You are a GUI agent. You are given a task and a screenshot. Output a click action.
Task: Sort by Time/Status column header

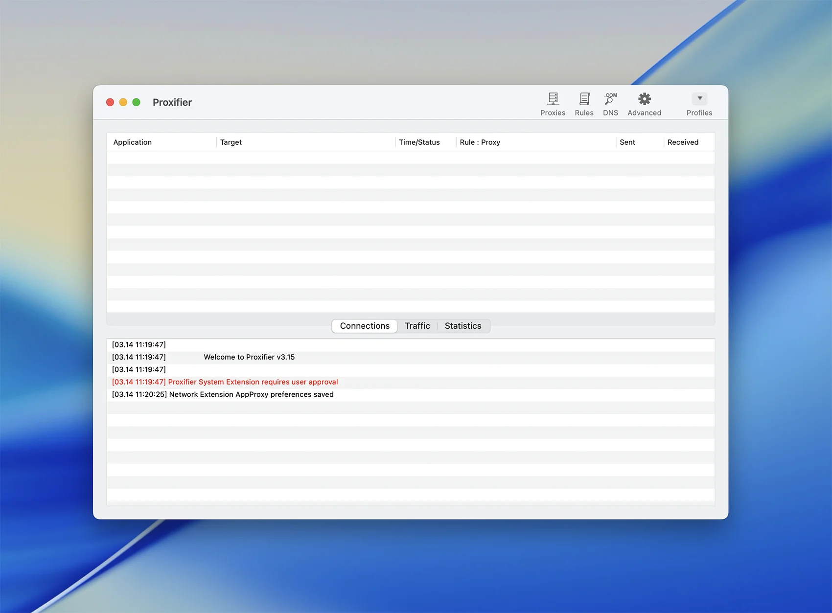coord(419,142)
